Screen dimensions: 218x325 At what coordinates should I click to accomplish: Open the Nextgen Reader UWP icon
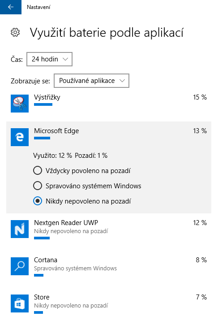click(20, 229)
